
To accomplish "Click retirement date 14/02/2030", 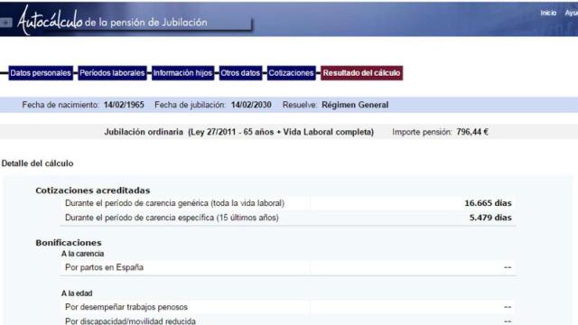I will pyautogui.click(x=251, y=105).
